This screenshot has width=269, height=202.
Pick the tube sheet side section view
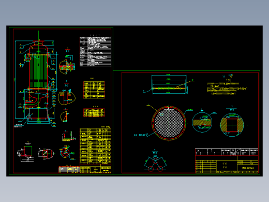click(x=169, y=84)
